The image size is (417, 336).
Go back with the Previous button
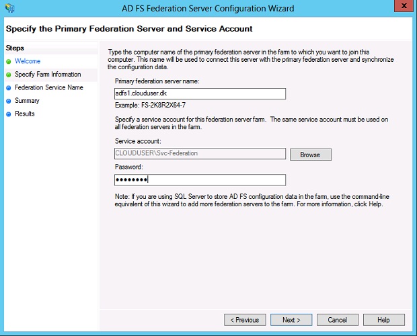245,320
